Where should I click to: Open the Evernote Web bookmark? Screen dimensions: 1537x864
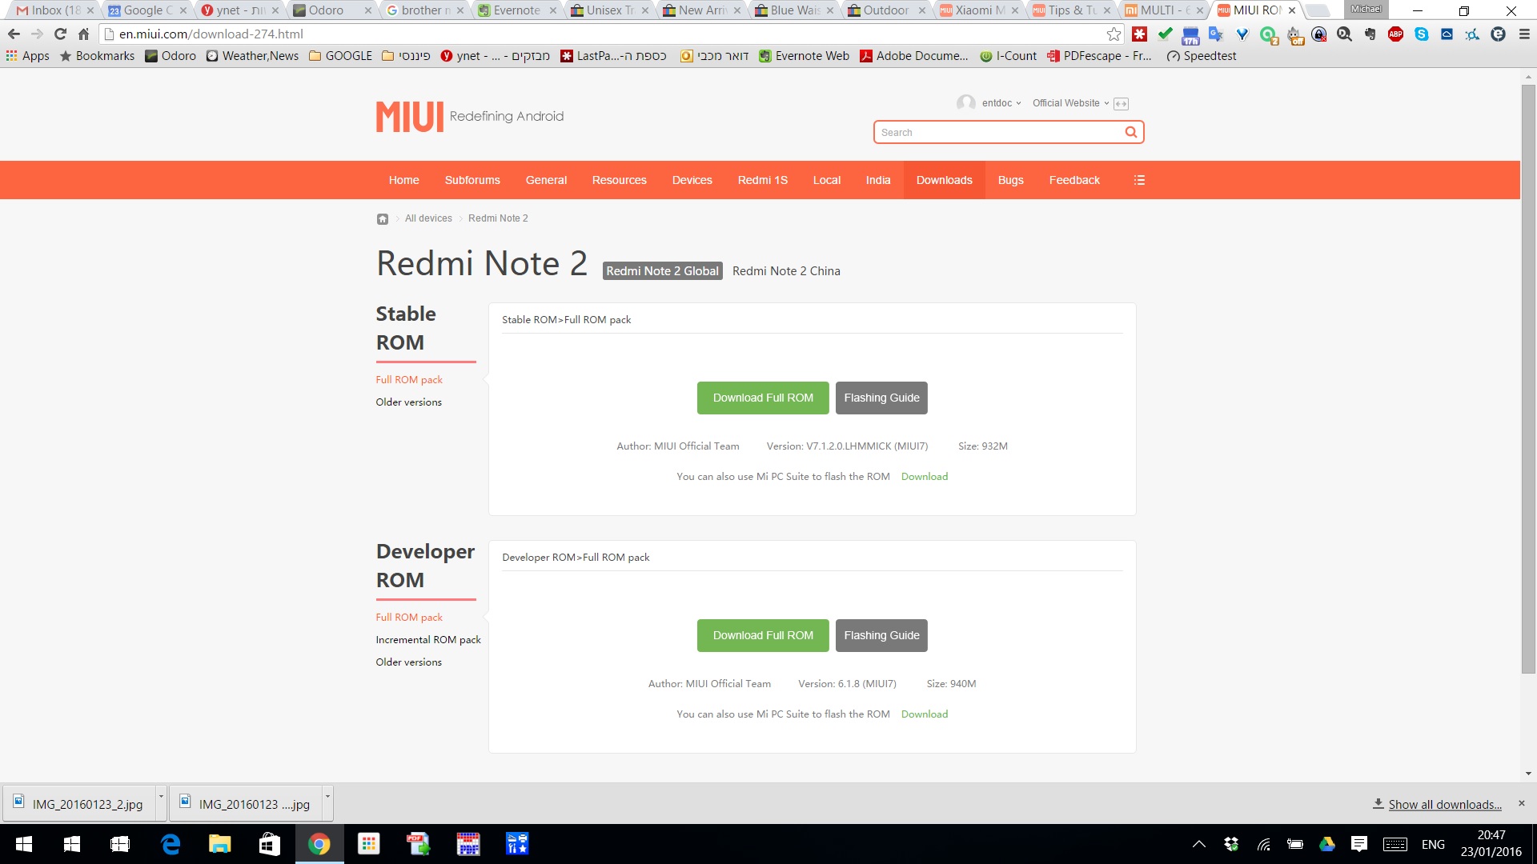(x=804, y=56)
